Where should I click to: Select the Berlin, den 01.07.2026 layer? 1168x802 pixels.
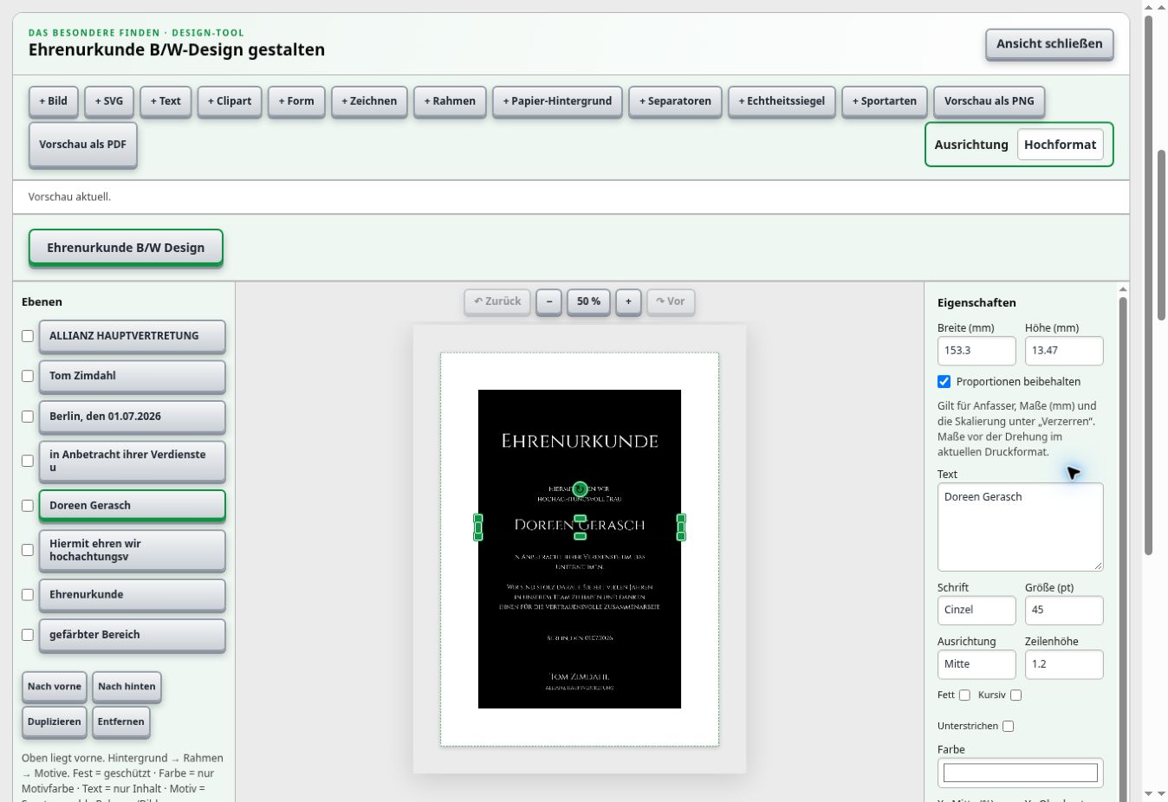(132, 417)
